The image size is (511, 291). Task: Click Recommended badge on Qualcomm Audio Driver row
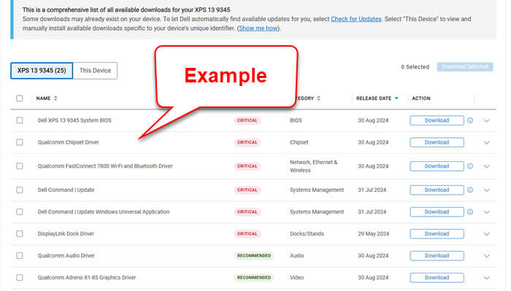(x=254, y=255)
